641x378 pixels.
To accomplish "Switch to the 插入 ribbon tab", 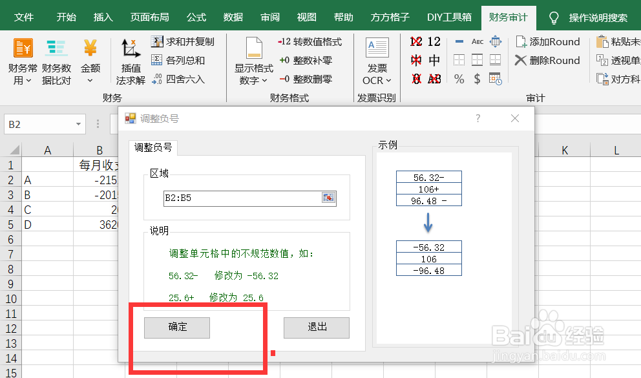I will coord(103,17).
